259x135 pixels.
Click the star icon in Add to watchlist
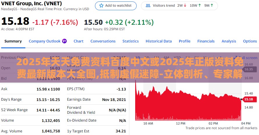tap(101, 6)
